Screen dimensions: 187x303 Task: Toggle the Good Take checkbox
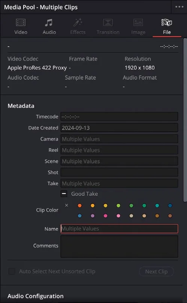tap(64, 194)
